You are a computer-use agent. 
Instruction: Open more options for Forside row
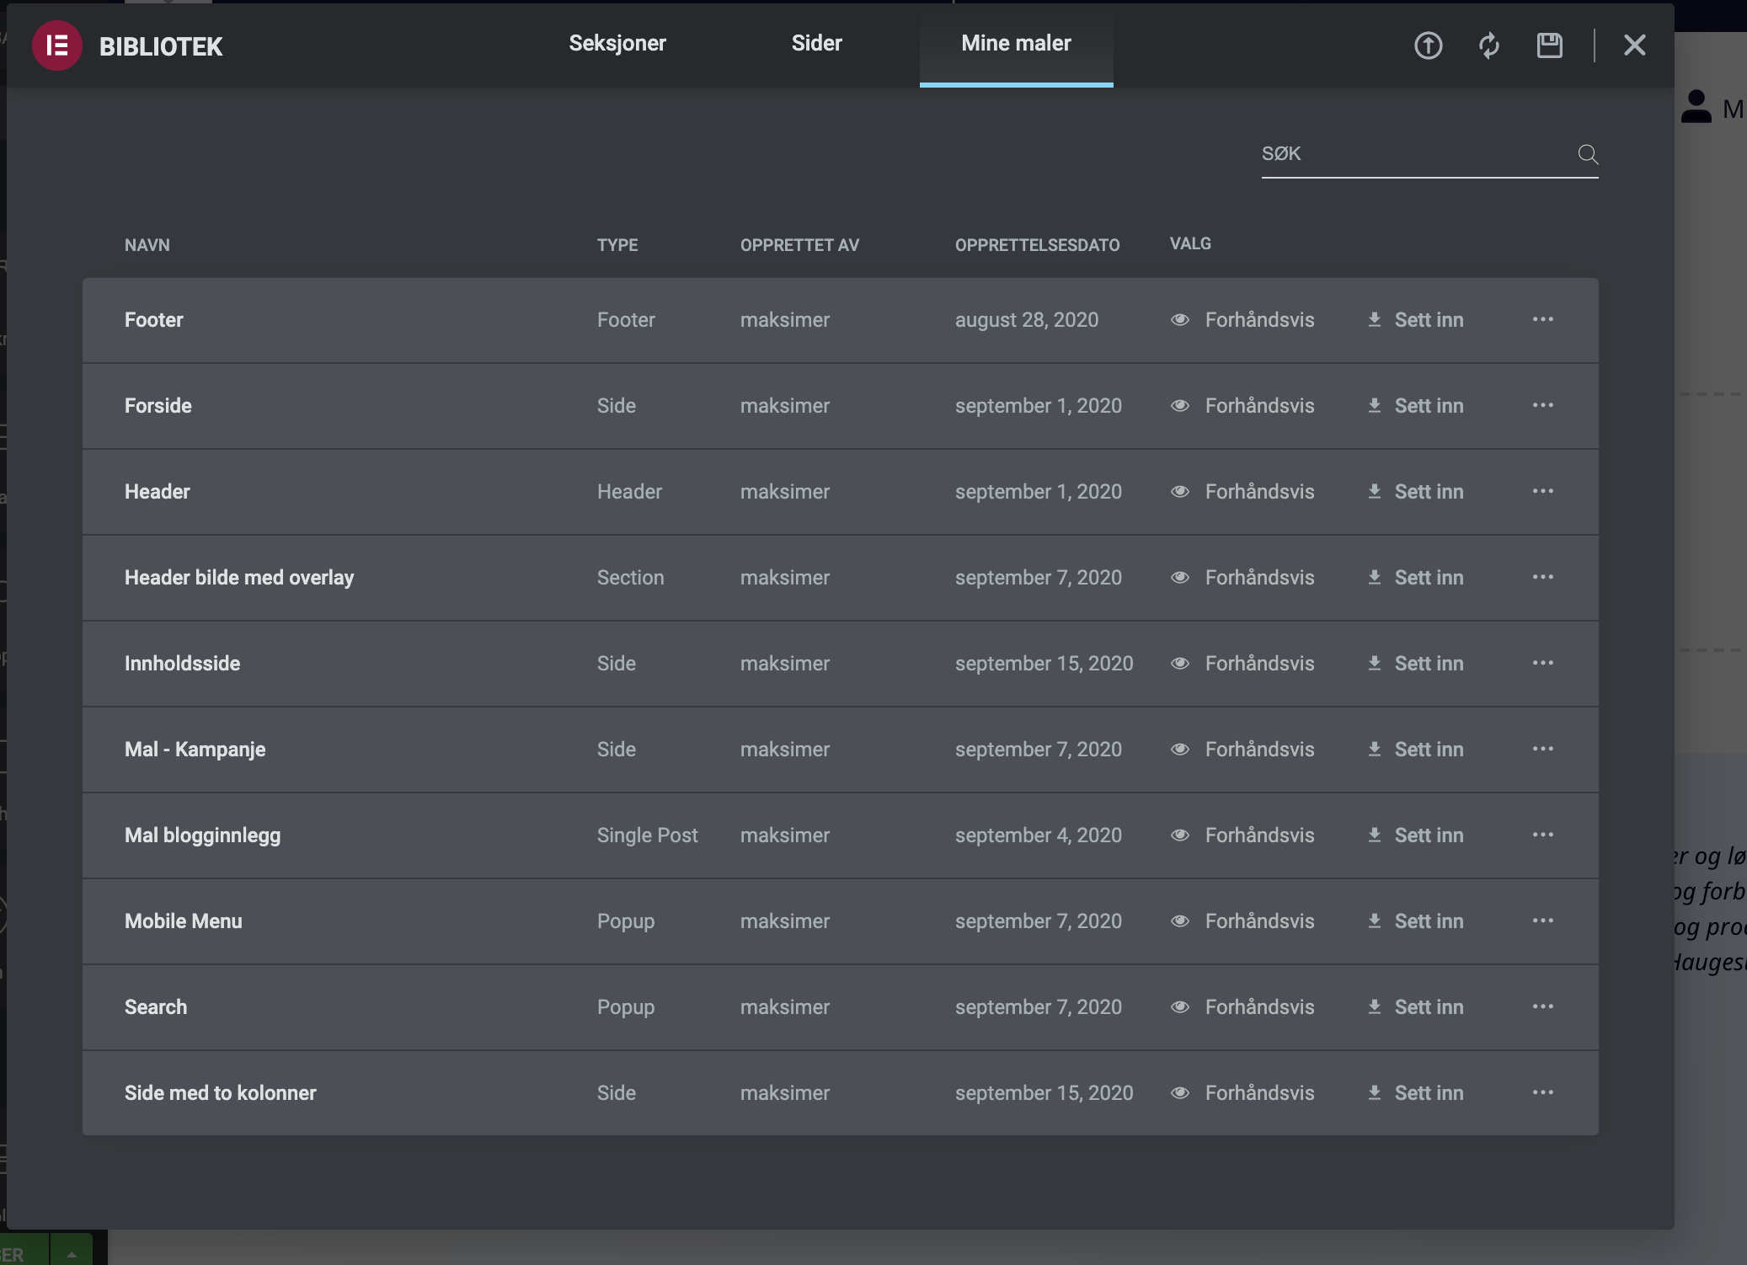click(x=1543, y=405)
